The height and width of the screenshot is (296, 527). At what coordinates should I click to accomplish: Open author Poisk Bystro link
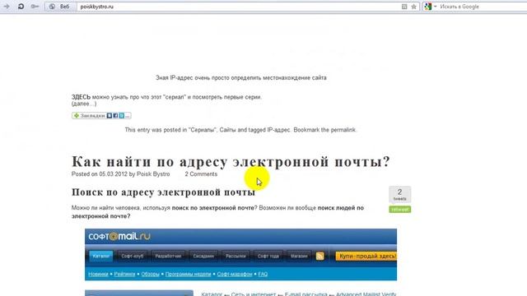[153, 173]
